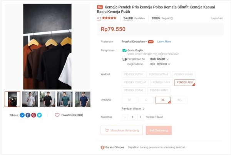Viewport: 231px width, 155px height.
Task: Expand Panduan Ukuran size guide
Action: (x=133, y=109)
